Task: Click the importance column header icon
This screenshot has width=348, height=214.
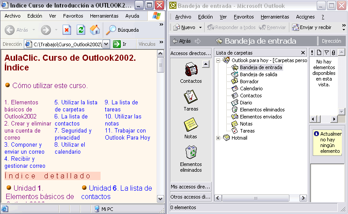Action: point(312,52)
